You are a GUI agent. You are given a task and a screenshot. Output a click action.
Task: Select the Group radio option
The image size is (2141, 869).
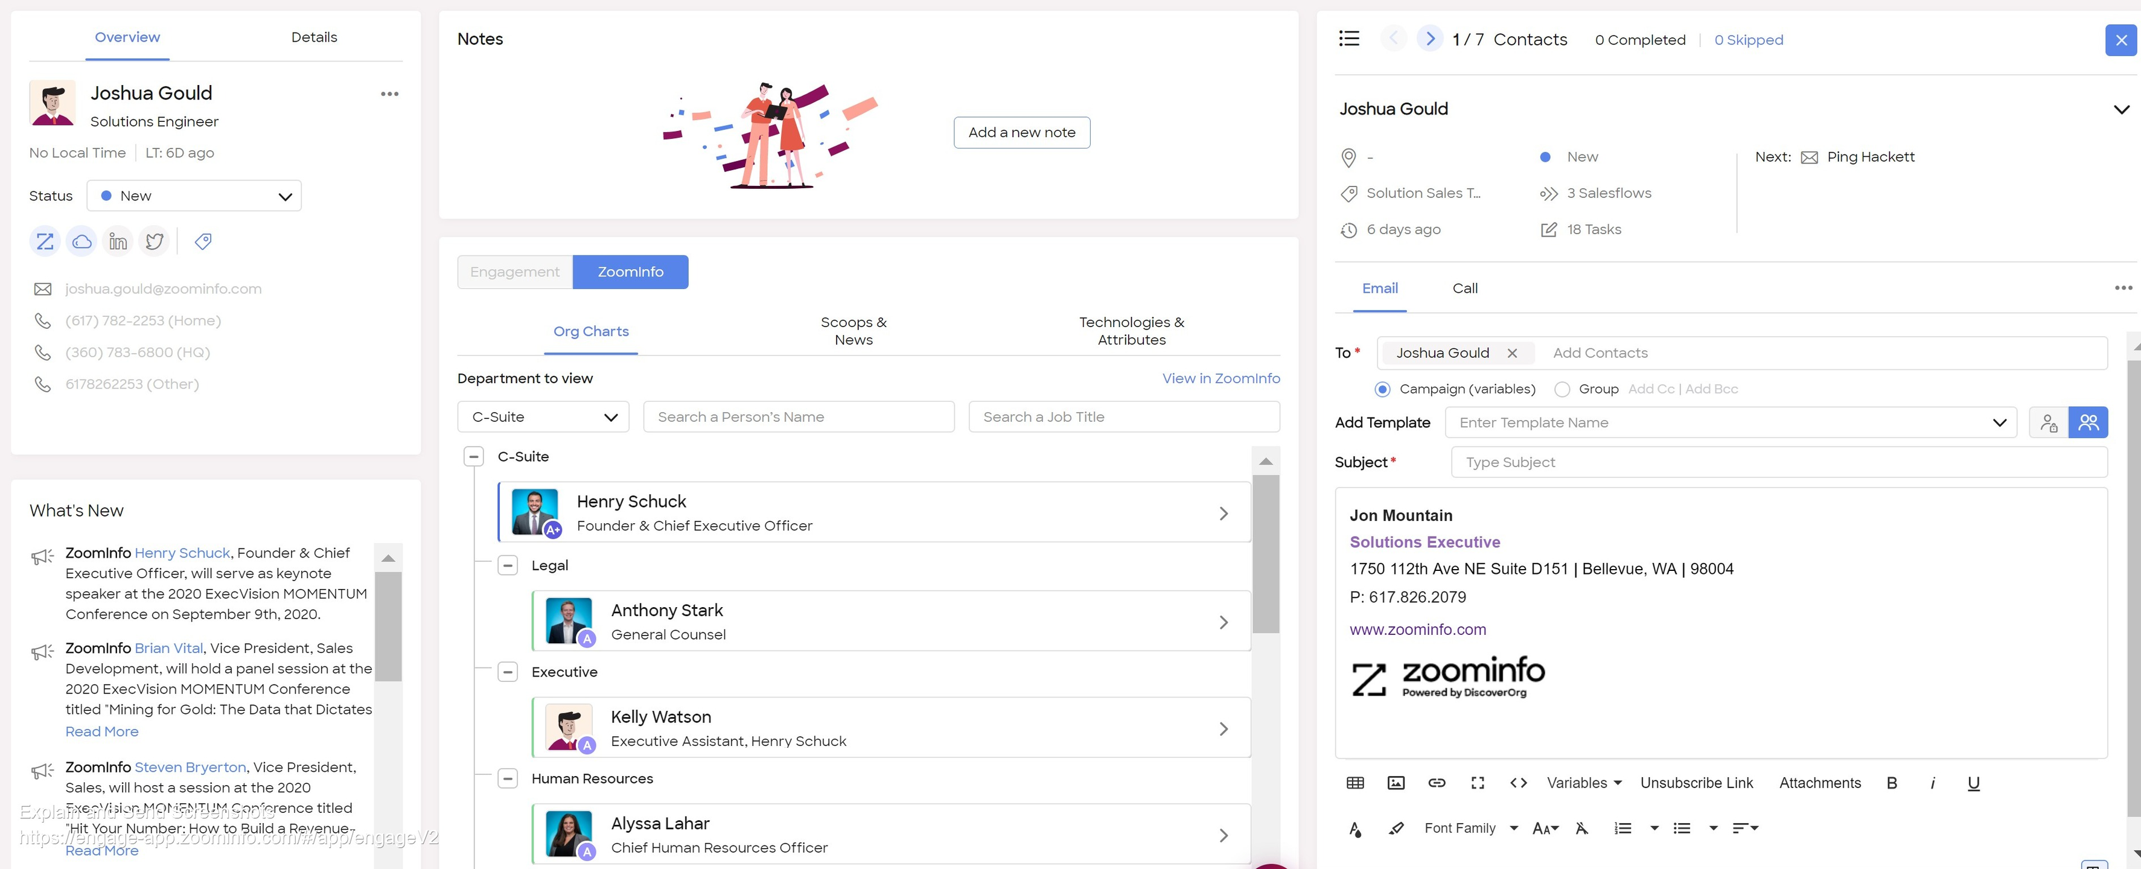click(x=1562, y=389)
